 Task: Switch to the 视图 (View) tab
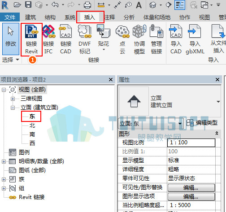tap(204, 17)
